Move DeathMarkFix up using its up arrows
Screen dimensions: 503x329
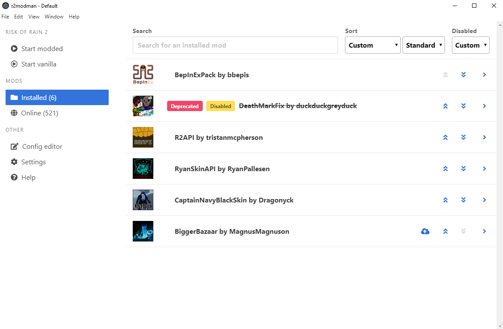click(x=445, y=106)
